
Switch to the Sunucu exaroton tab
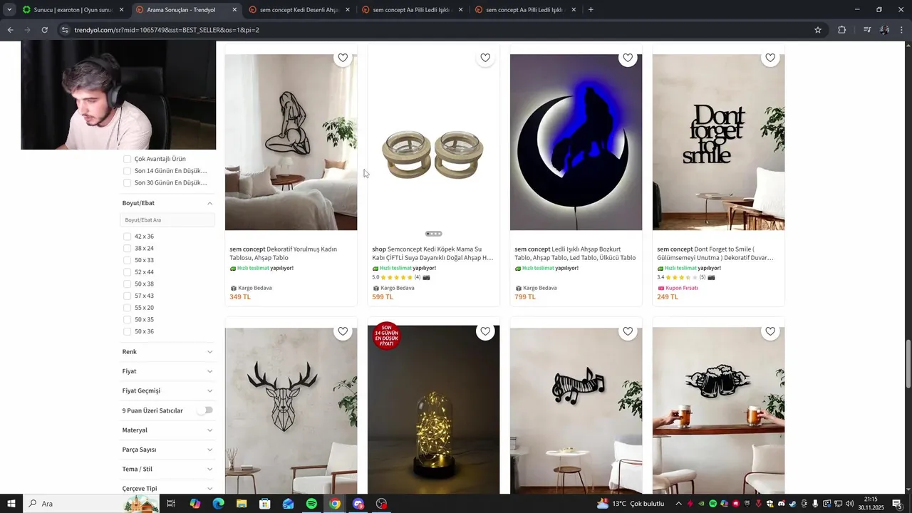point(73,10)
